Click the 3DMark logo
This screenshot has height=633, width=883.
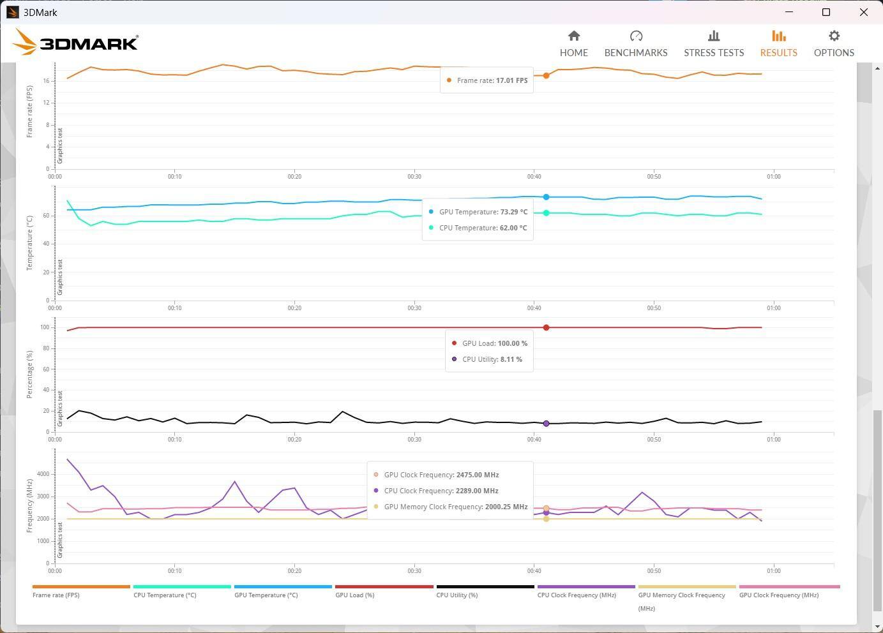click(x=75, y=43)
